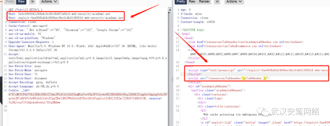This screenshot has width=330, height=126.
Task: Click a id='exploit-link' anchor line
Action: [x=265, y=123]
